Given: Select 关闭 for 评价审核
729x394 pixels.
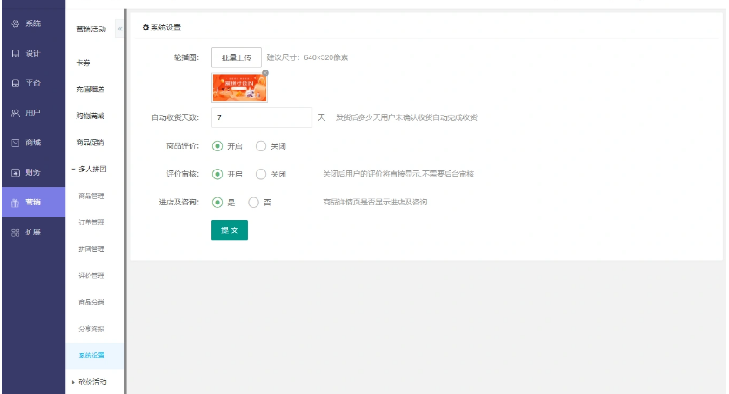Looking at the screenshot, I should 261,174.
